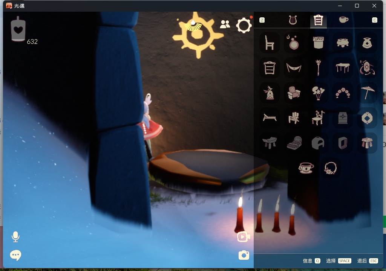Viewport: 386px width, 271px height.
Task: Pick the bucket-shaped drum prop
Action: tap(318, 42)
